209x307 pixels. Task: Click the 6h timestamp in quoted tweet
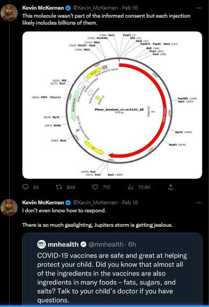click(132, 244)
